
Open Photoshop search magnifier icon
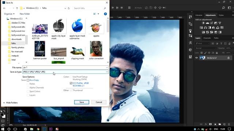pyautogui.click(x=223, y=8)
